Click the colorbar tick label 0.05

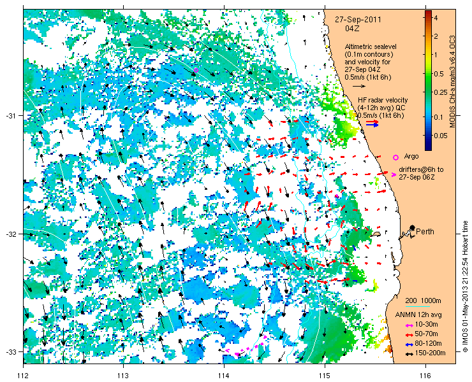(x=441, y=136)
